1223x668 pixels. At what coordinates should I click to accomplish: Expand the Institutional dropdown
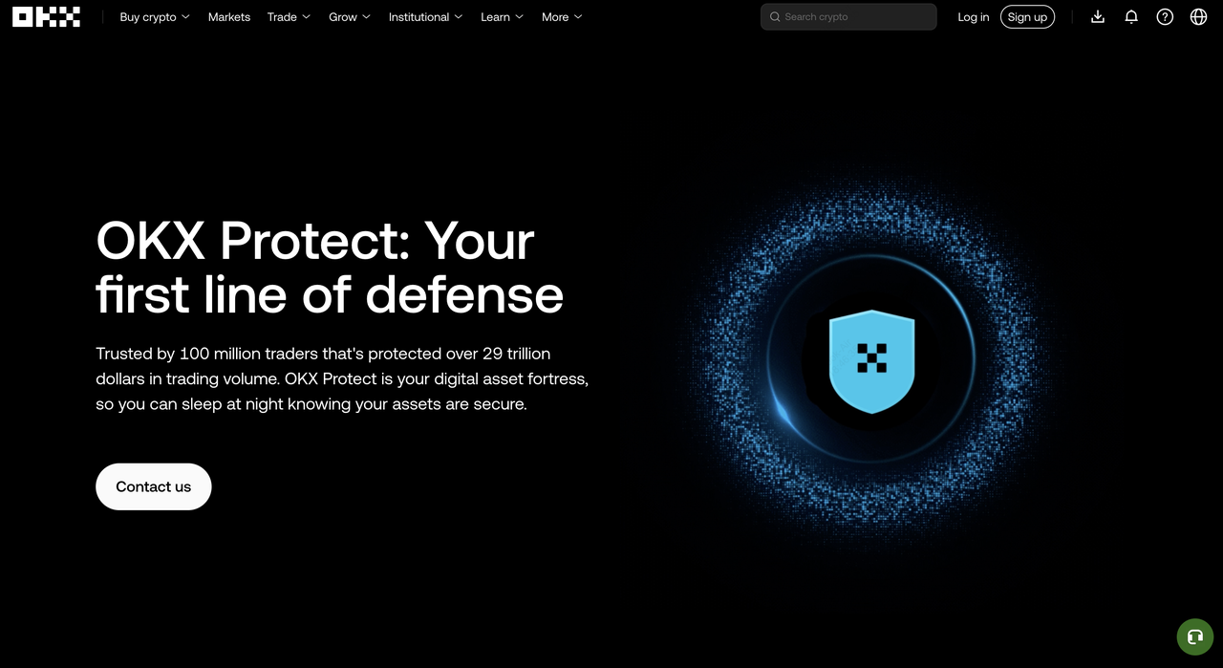point(425,17)
